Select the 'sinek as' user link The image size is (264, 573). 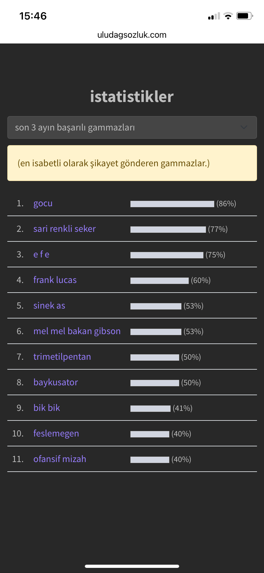pos(49,306)
